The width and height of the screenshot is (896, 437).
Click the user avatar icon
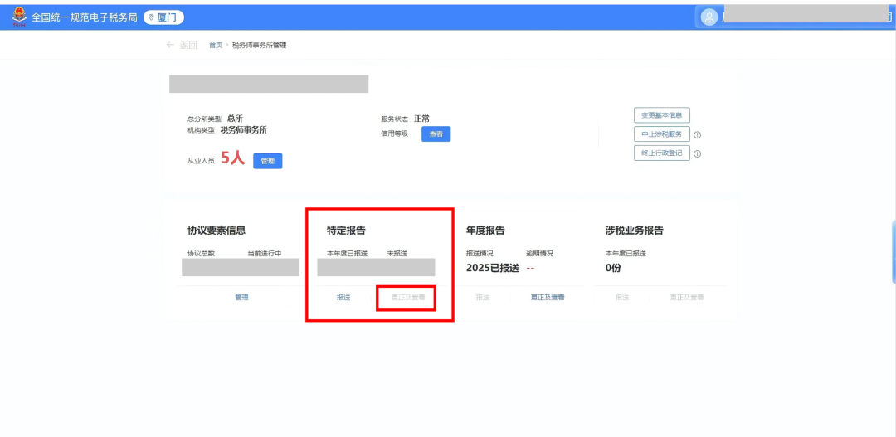coord(709,17)
